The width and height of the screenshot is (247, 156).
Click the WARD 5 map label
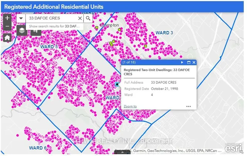(49, 46)
